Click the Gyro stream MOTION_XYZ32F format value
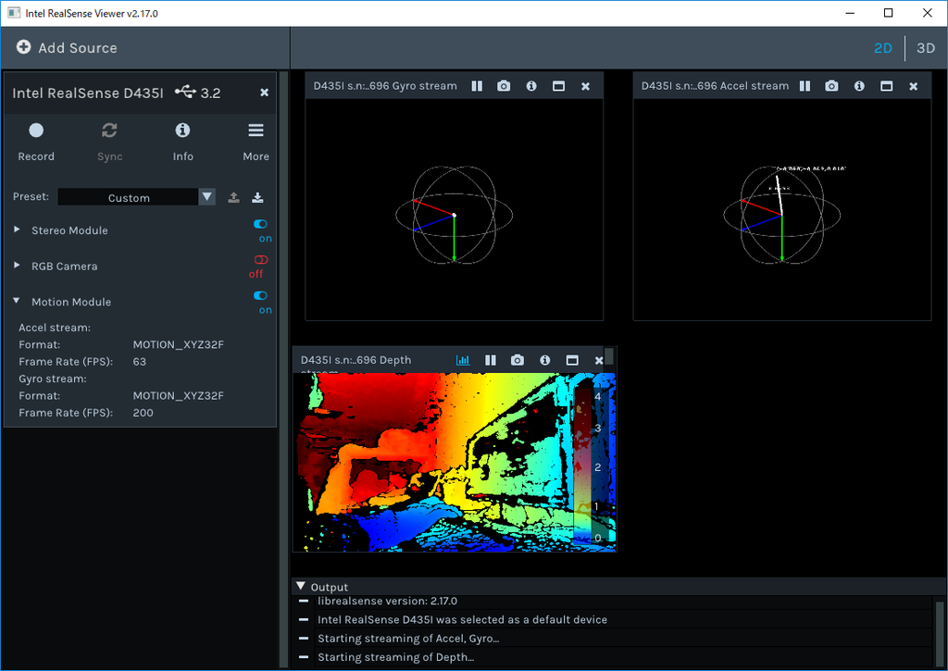Image resolution: width=948 pixels, height=671 pixels. 179,395
